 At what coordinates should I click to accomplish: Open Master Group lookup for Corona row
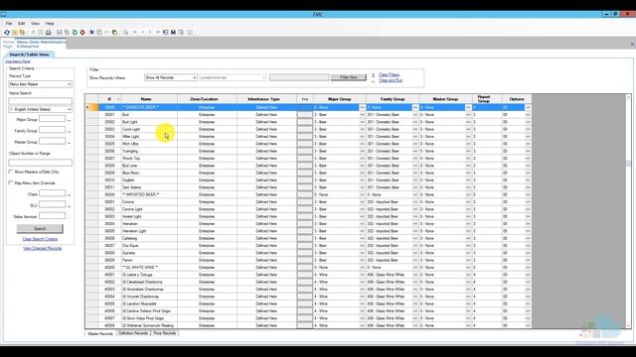point(468,202)
